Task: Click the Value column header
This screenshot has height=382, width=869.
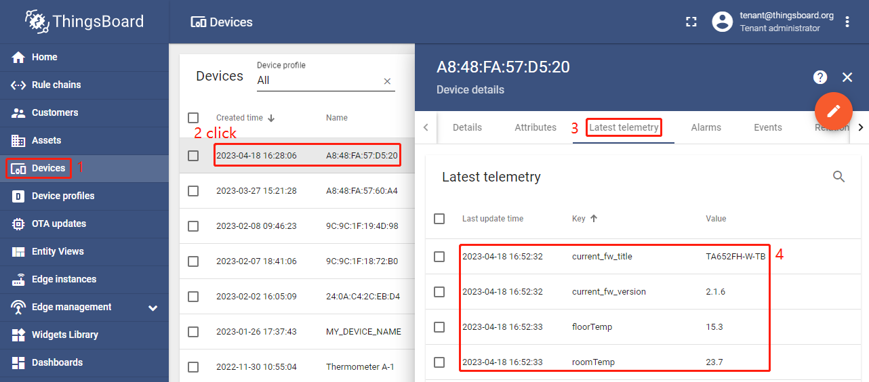Action: click(716, 219)
